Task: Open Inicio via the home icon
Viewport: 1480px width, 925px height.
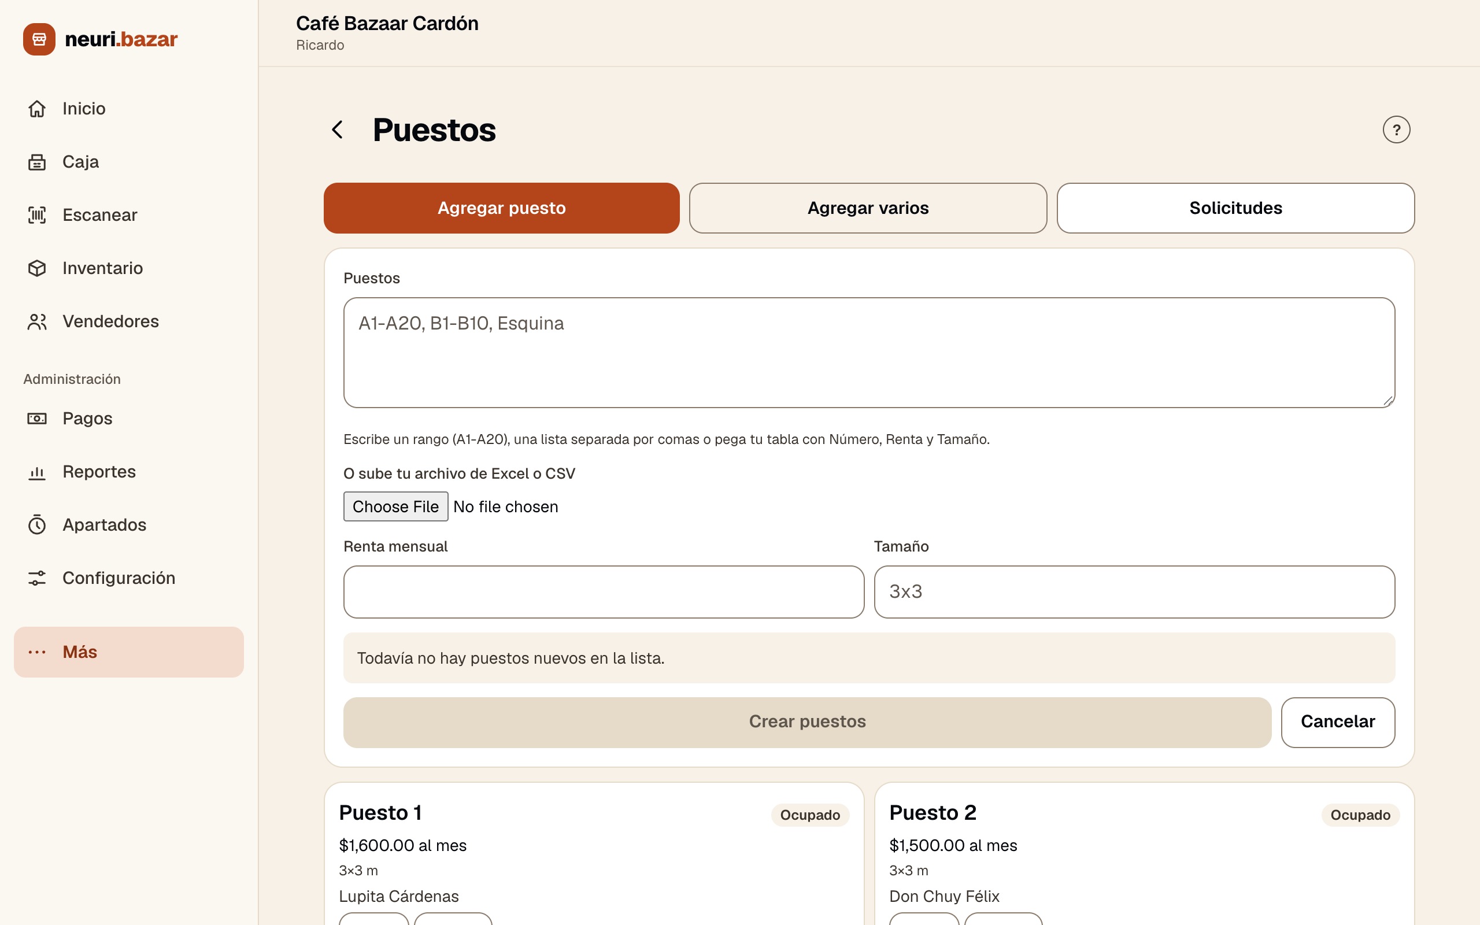Action: (36, 109)
